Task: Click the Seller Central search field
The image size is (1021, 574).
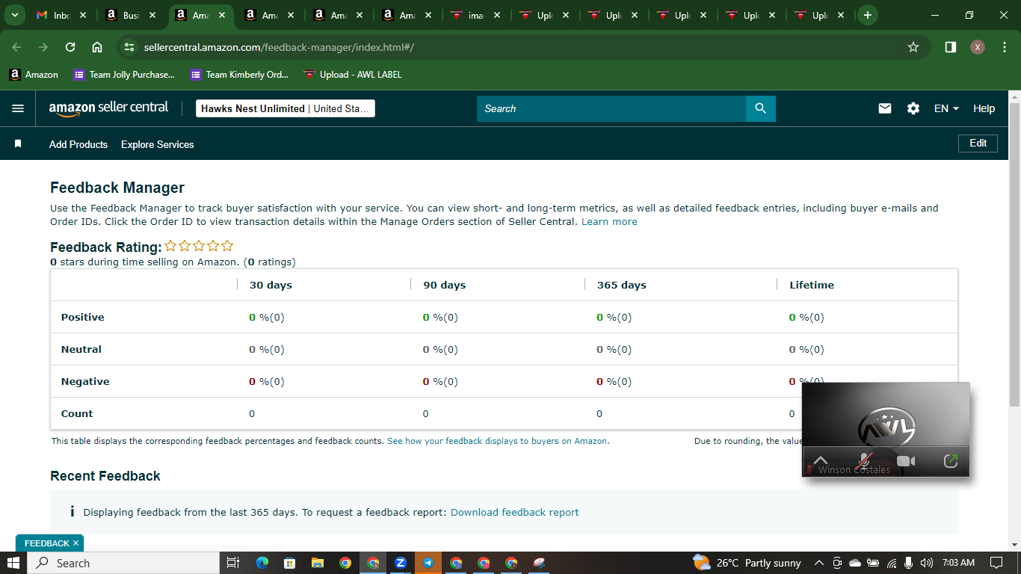Action: [x=611, y=108]
